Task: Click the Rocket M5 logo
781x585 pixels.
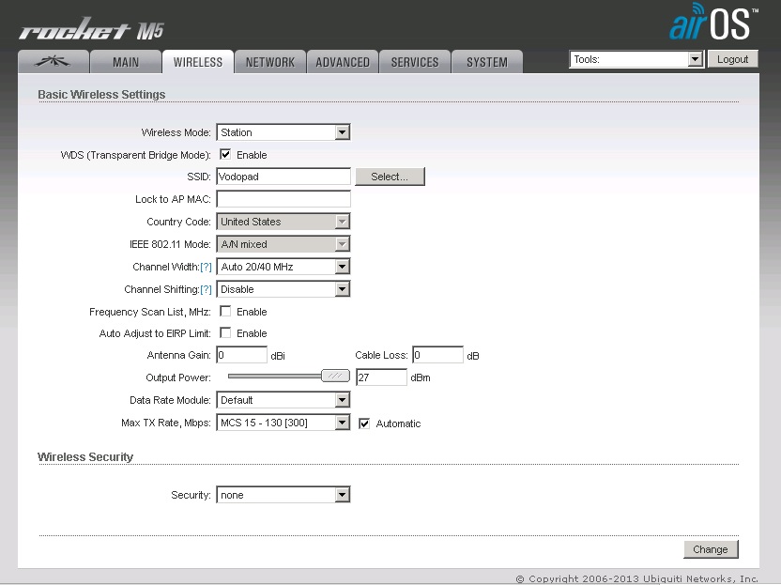Action: (91, 31)
